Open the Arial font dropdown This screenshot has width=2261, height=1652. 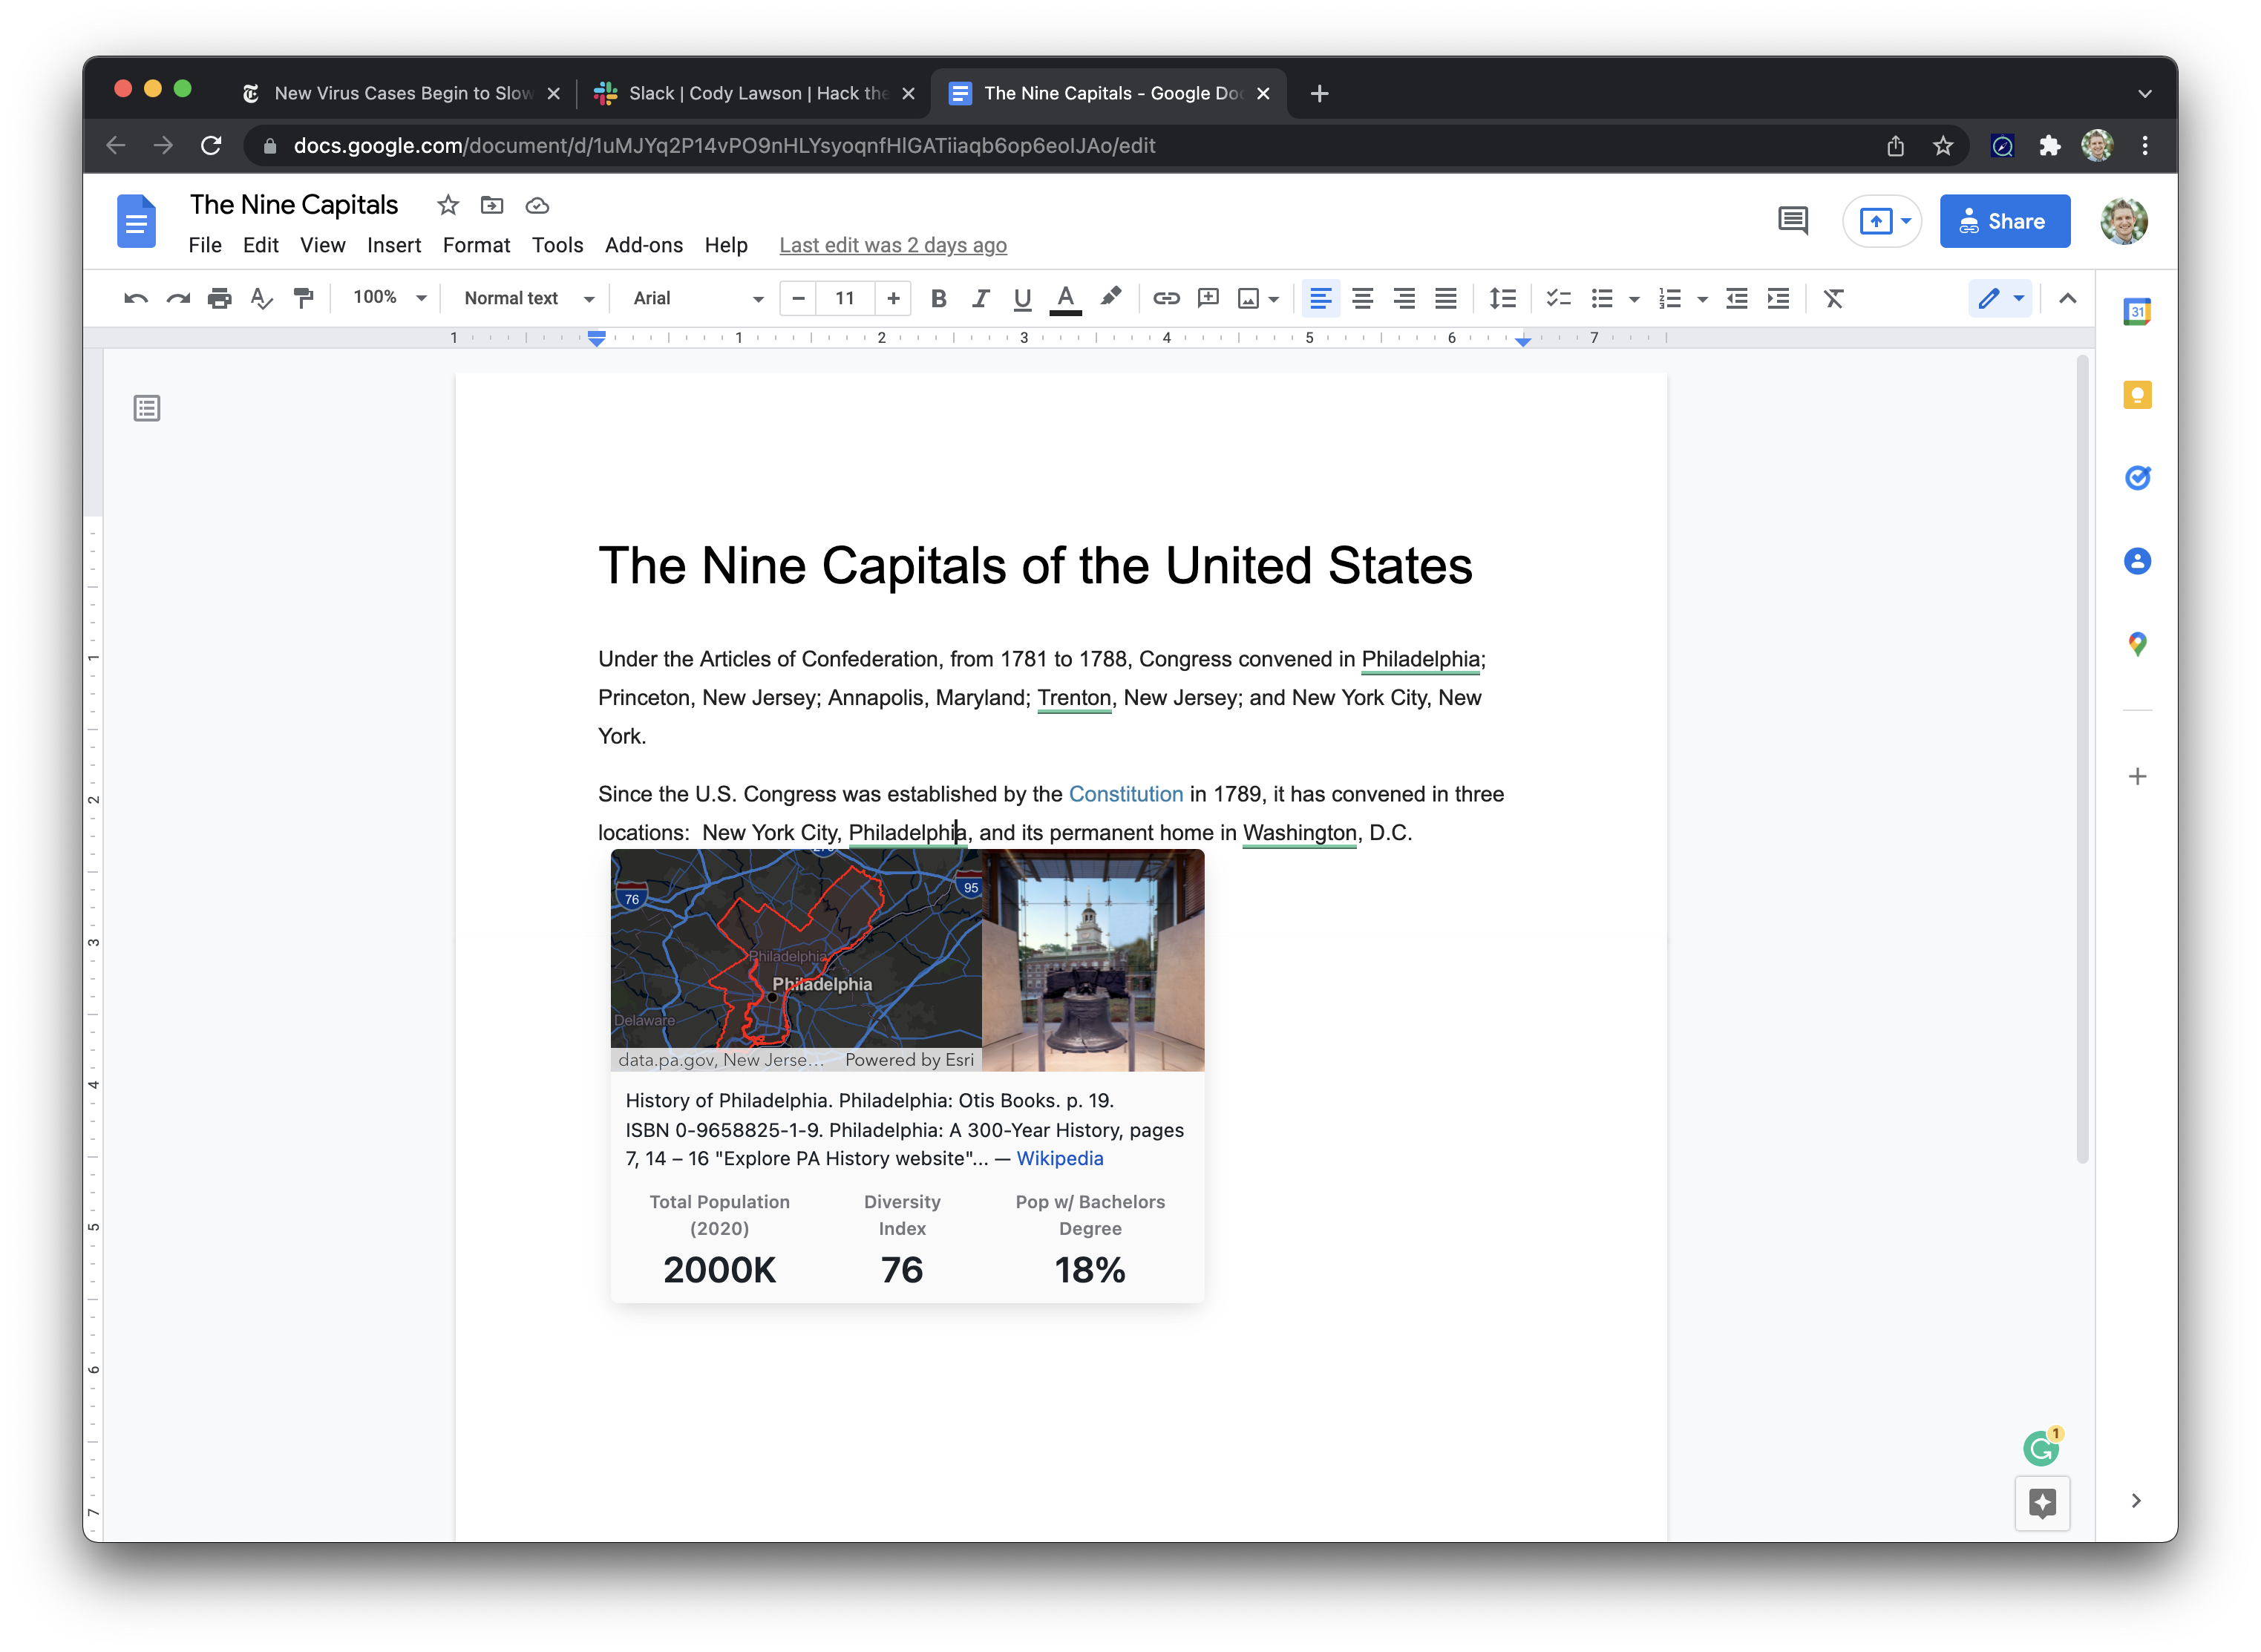coord(697,298)
